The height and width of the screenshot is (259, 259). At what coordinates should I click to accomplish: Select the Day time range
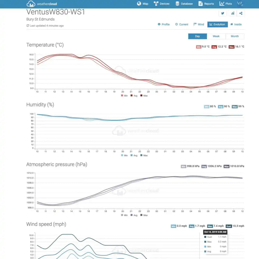(197, 36)
